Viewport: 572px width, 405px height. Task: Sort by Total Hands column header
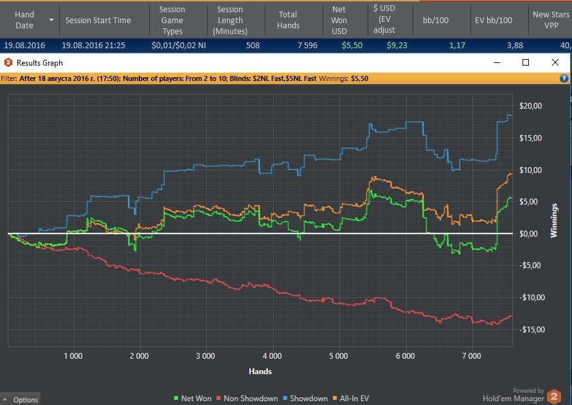coord(288,20)
